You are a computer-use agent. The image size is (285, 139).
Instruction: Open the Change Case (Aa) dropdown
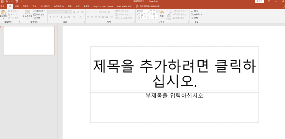[75, 17]
